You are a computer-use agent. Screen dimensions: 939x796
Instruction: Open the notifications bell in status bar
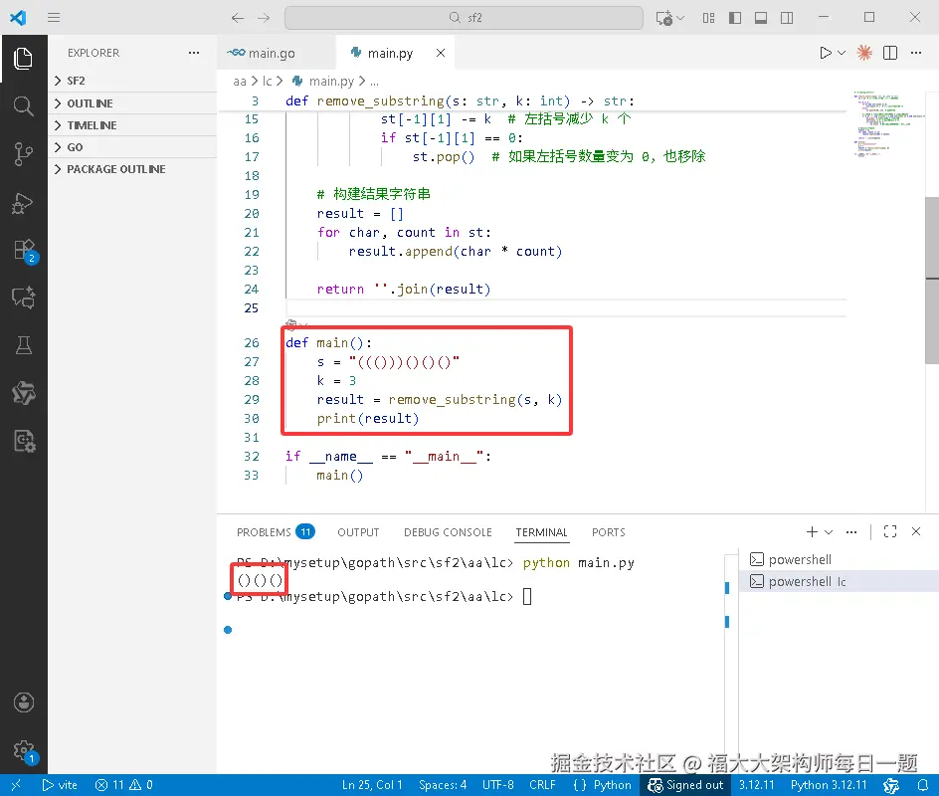(923, 785)
